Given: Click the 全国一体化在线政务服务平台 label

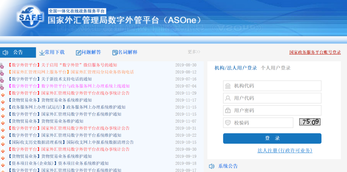Looking at the screenshot, I should (x=77, y=11).
